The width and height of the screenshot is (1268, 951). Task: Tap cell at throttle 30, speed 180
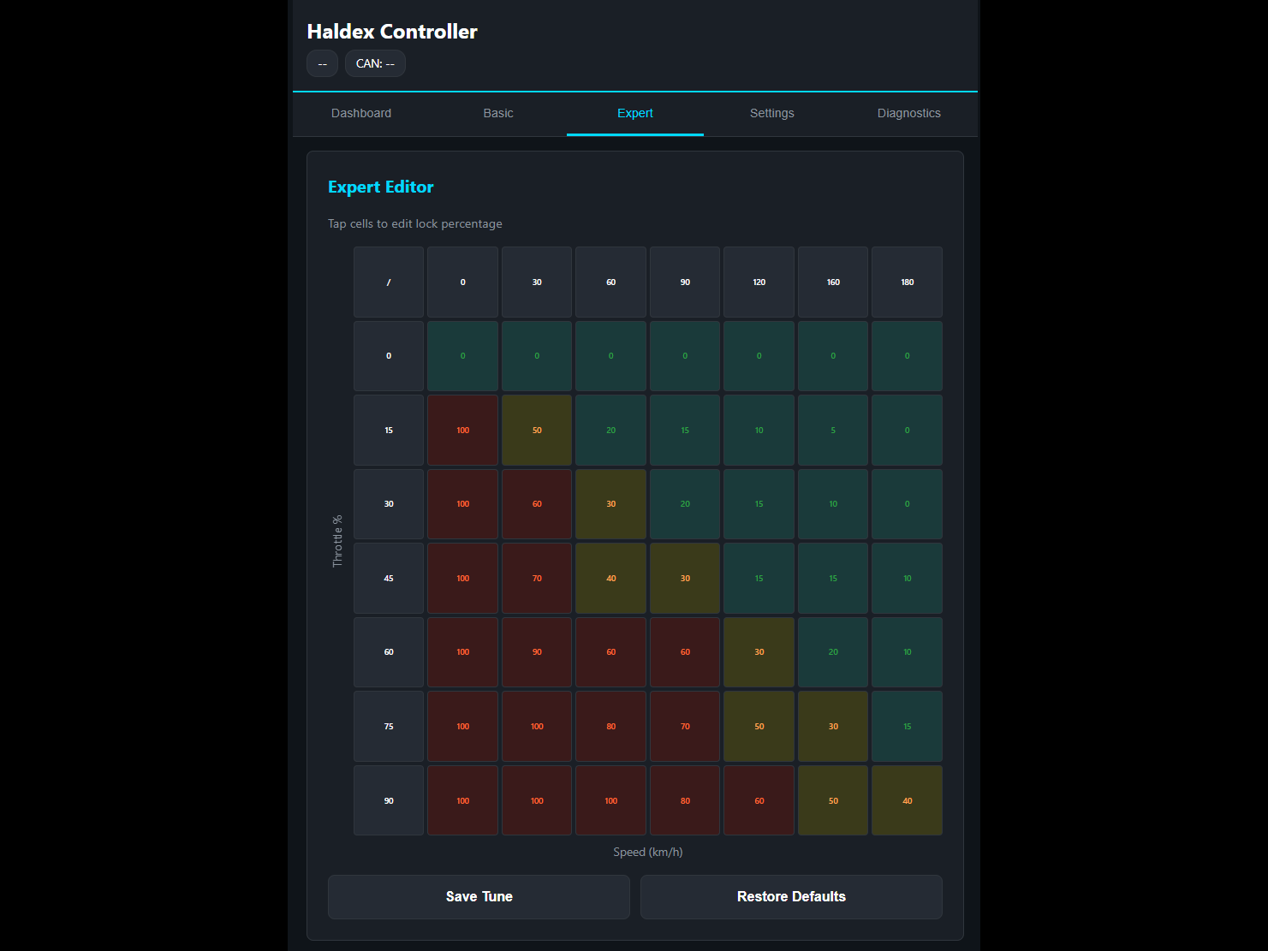point(907,504)
